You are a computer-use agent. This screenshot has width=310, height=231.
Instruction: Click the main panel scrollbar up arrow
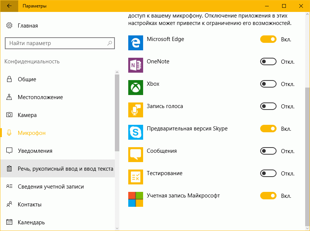click(x=307, y=14)
